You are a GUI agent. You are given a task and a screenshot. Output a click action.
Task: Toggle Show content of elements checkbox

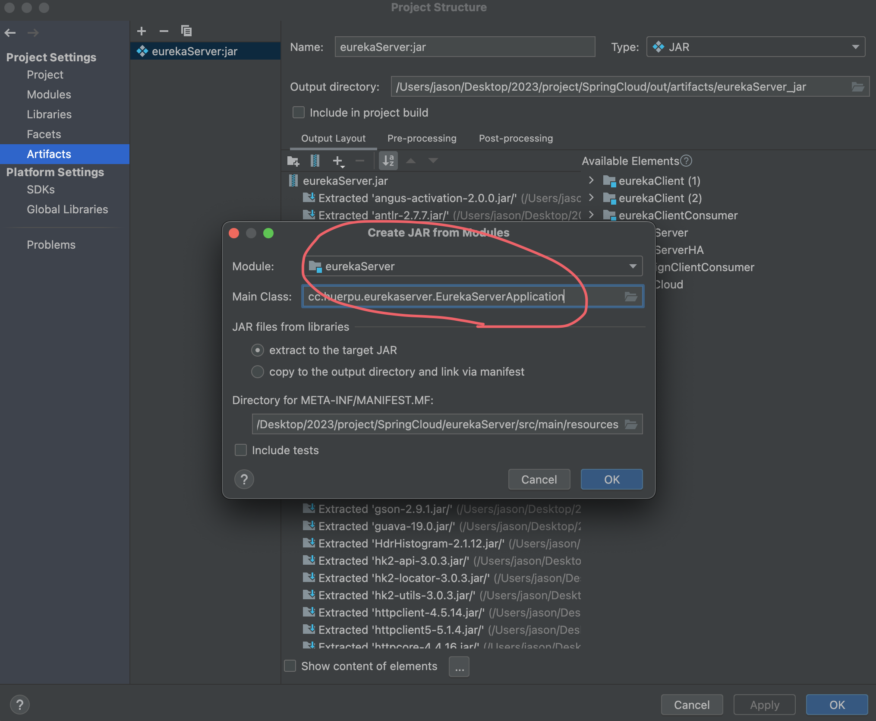coord(290,666)
